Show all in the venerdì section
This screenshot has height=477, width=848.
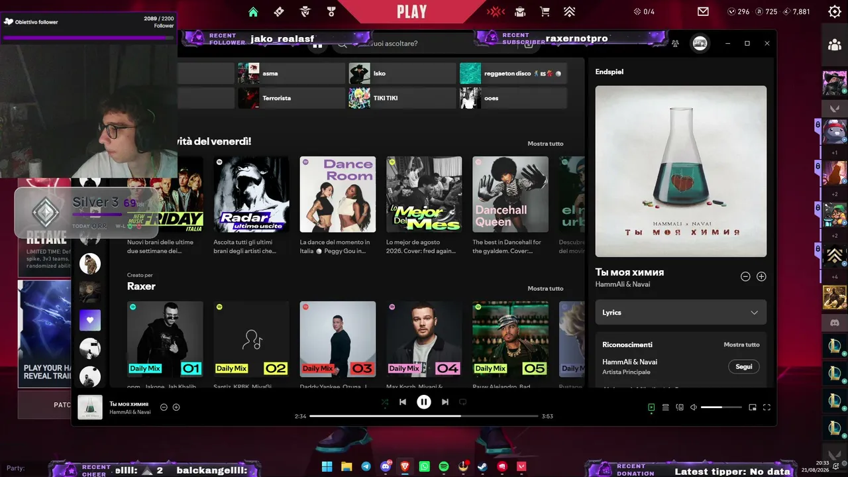[x=545, y=144]
